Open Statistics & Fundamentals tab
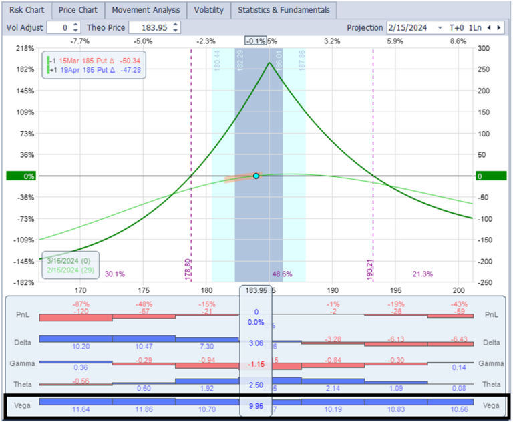Viewport: 513px width, 424px height. tap(284, 10)
